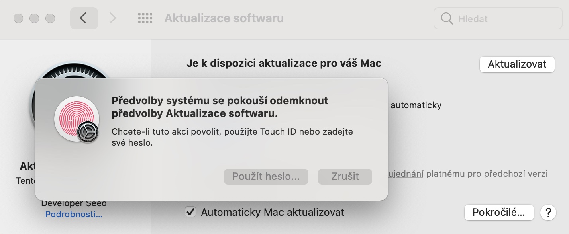The image size is (569, 234).
Task: Show all preferences via grid icon
Action: click(x=145, y=18)
